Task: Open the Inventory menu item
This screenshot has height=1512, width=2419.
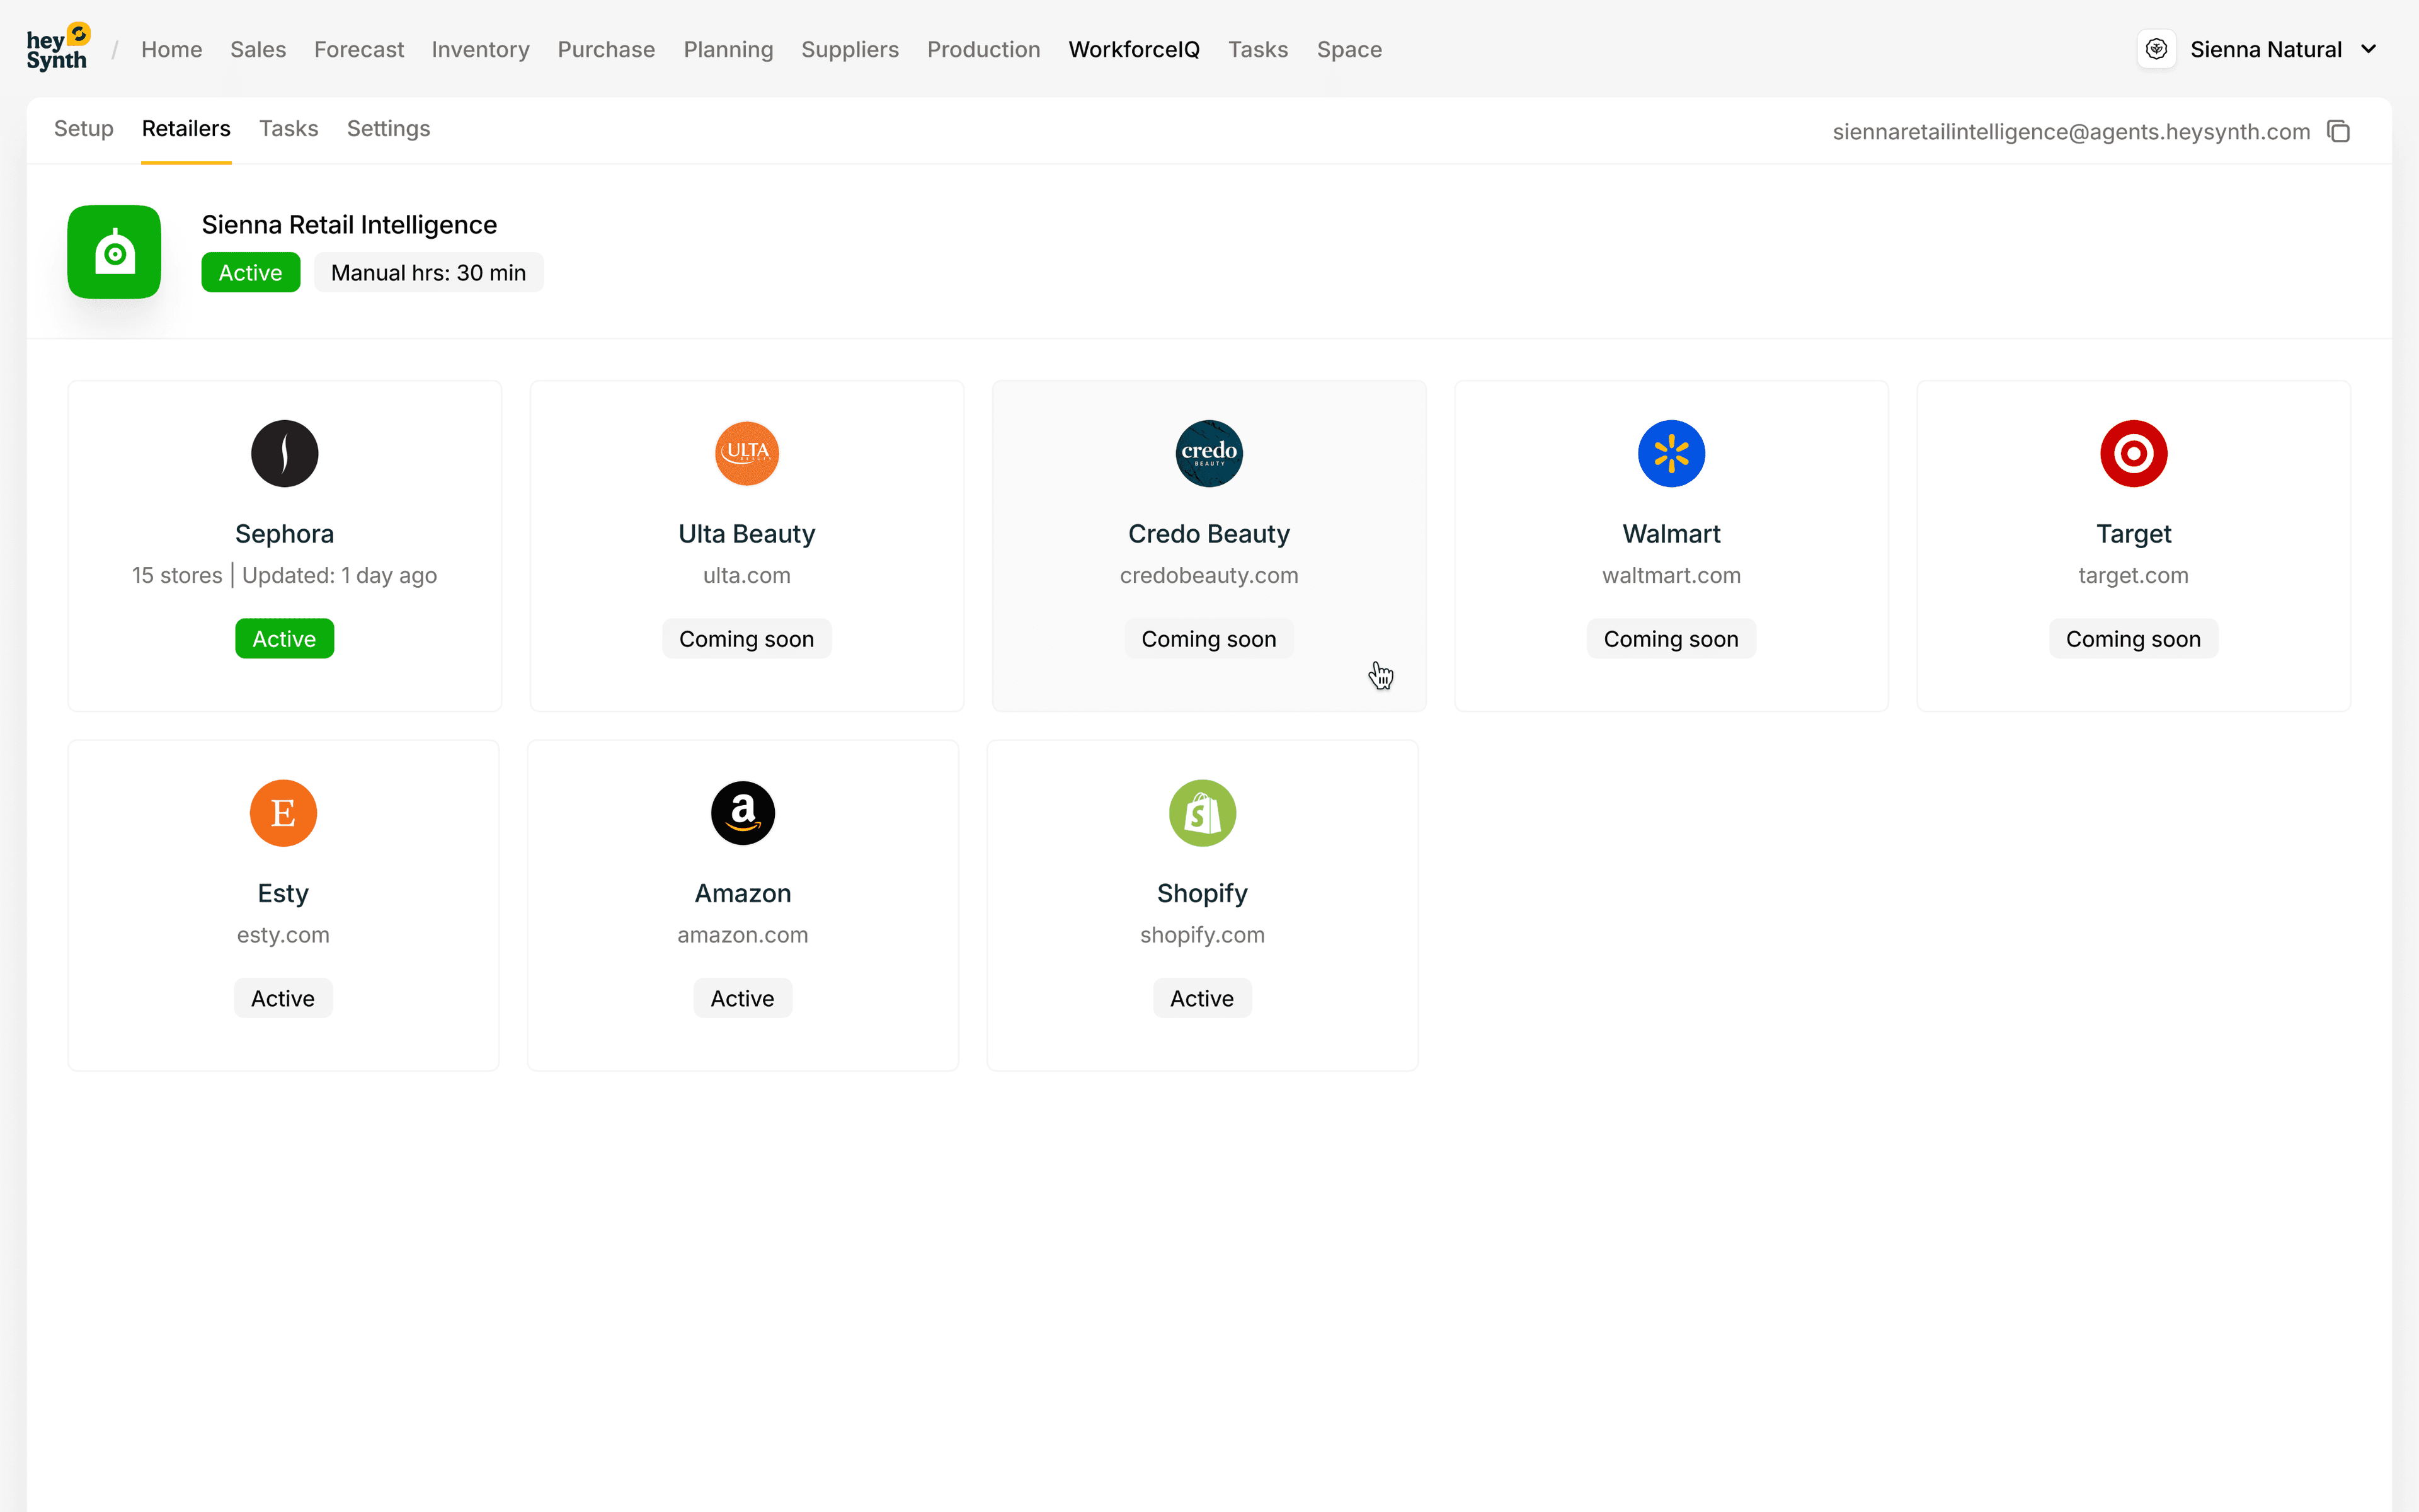Action: tap(480, 49)
